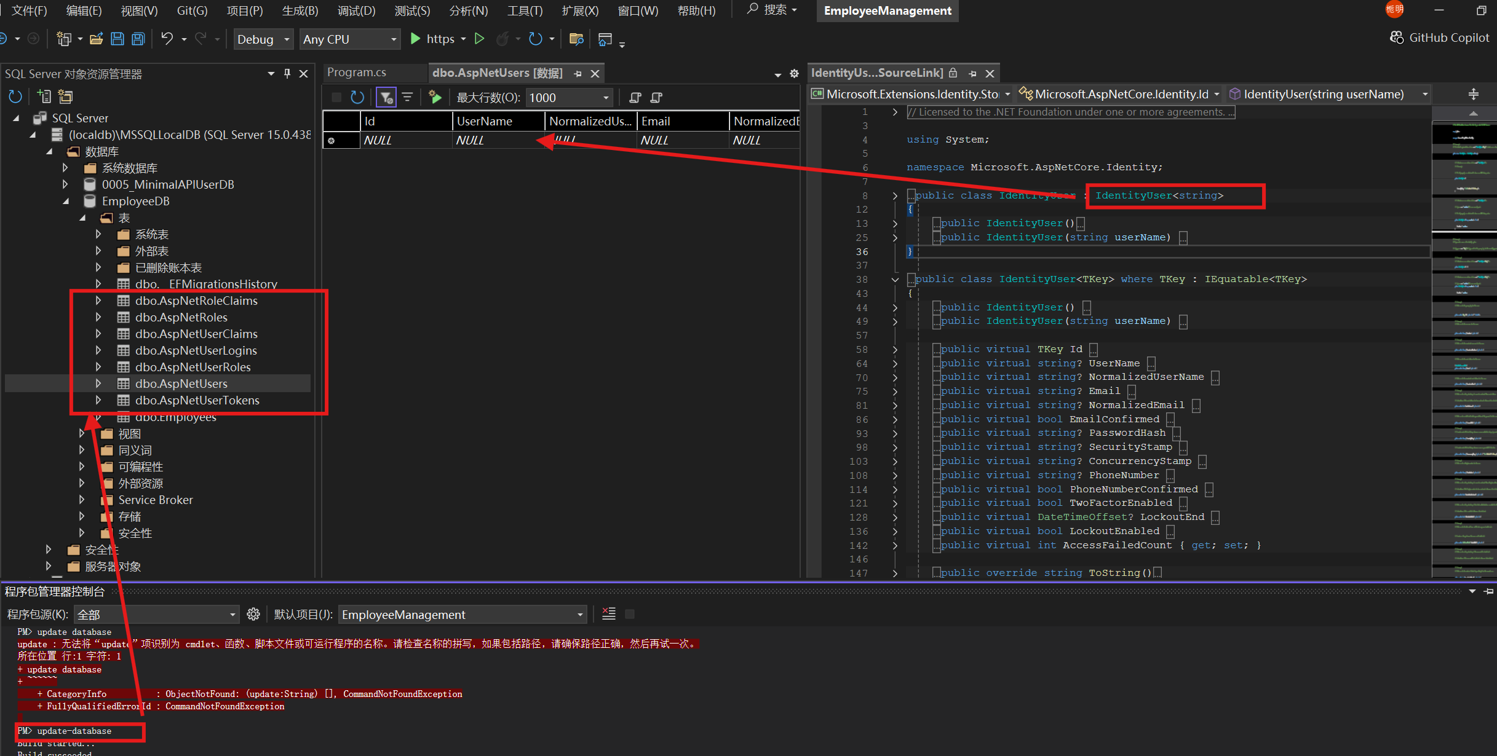1497x756 pixels.
Task: Open the Debug configuration dropdown
Action: coord(263,39)
